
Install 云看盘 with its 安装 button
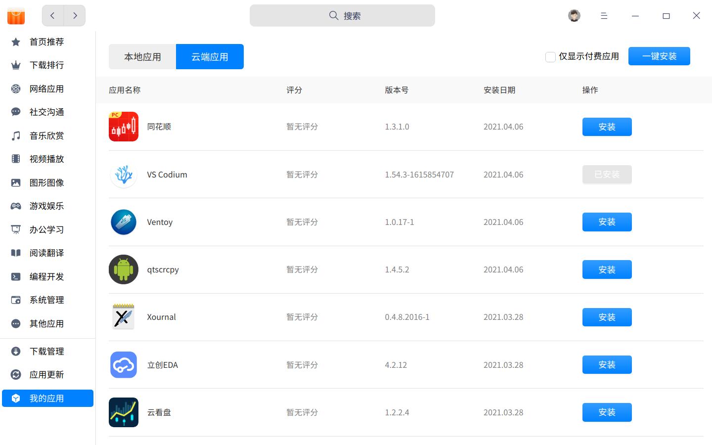click(607, 412)
